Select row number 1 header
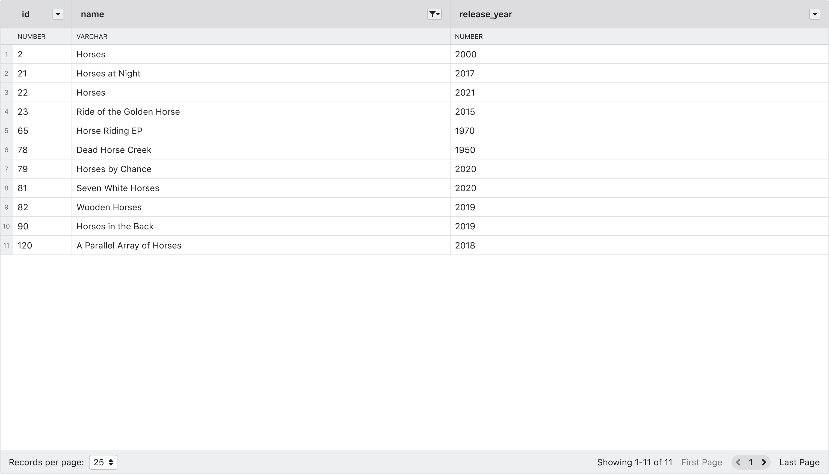This screenshot has height=474, width=829. click(x=6, y=54)
